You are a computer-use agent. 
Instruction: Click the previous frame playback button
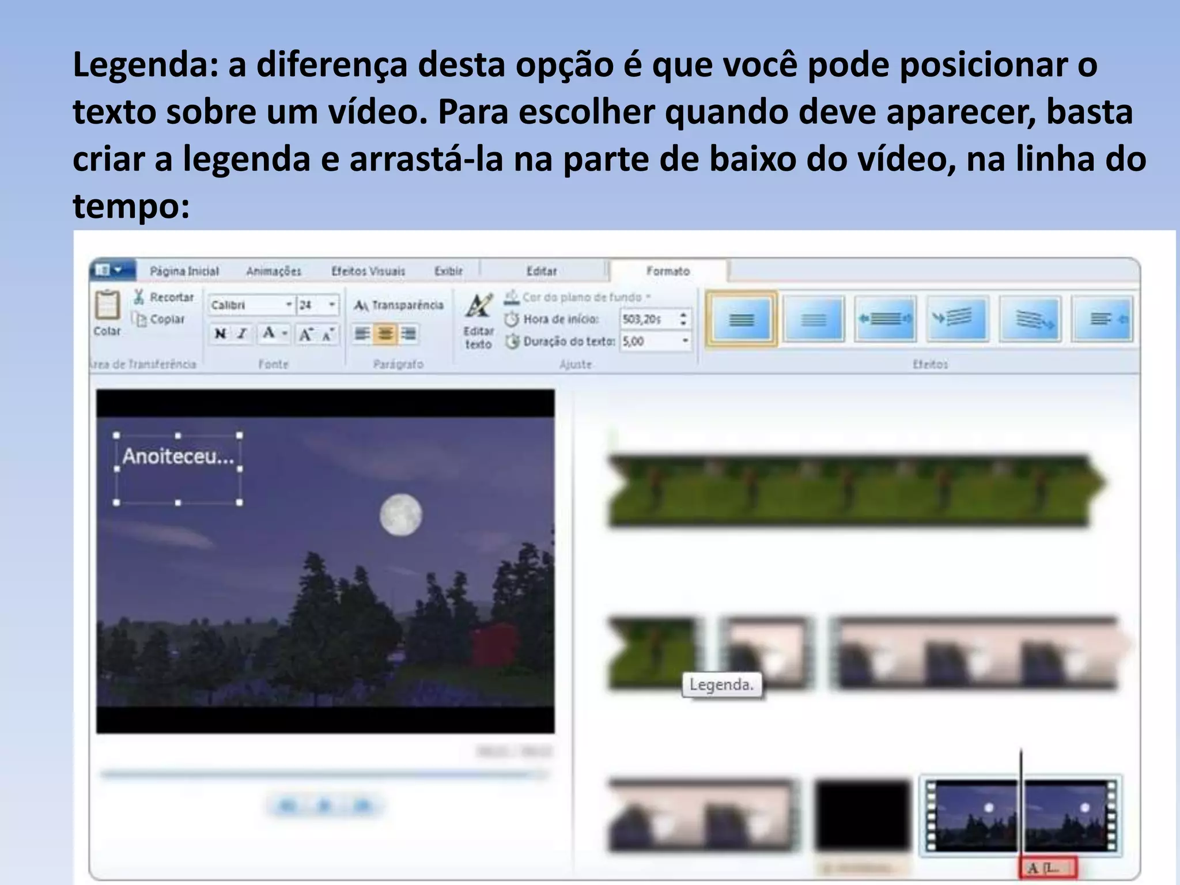pyautogui.click(x=288, y=805)
